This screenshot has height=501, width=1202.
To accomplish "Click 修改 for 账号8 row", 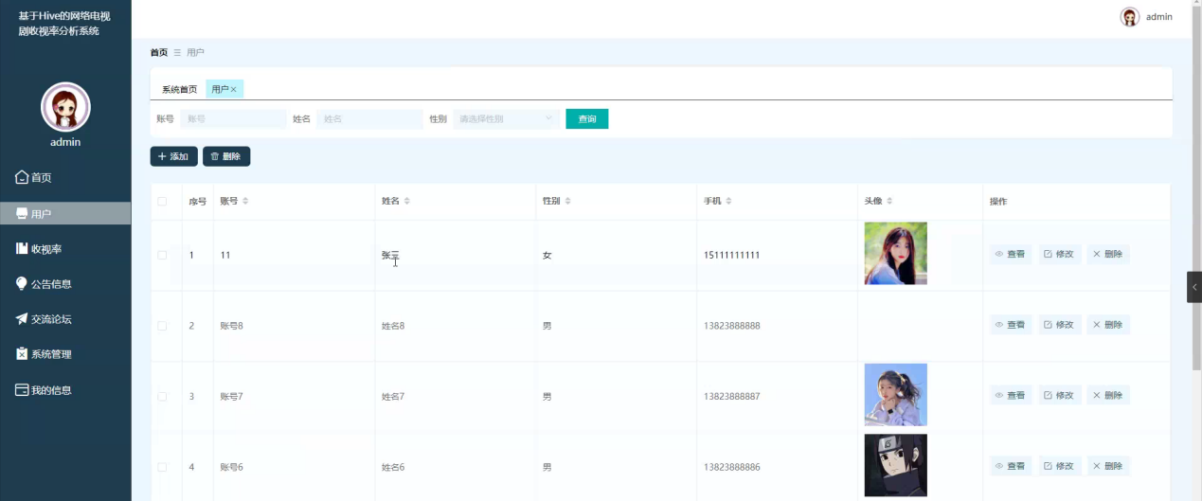I will click(1059, 325).
